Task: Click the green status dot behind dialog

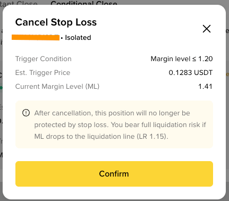Action: (x=1, y=88)
